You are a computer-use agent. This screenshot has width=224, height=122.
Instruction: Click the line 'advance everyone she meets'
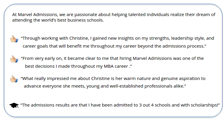[105, 86]
